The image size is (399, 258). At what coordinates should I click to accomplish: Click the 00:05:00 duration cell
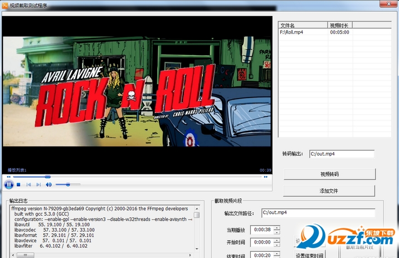pos(340,32)
